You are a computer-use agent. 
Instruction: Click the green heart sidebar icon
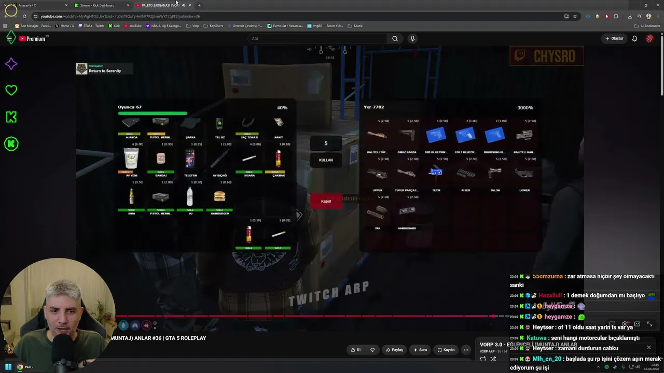coord(11,90)
